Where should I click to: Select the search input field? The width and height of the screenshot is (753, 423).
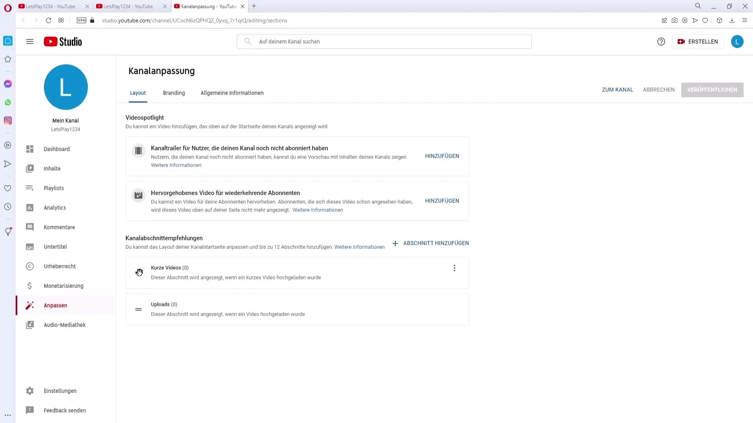click(384, 41)
